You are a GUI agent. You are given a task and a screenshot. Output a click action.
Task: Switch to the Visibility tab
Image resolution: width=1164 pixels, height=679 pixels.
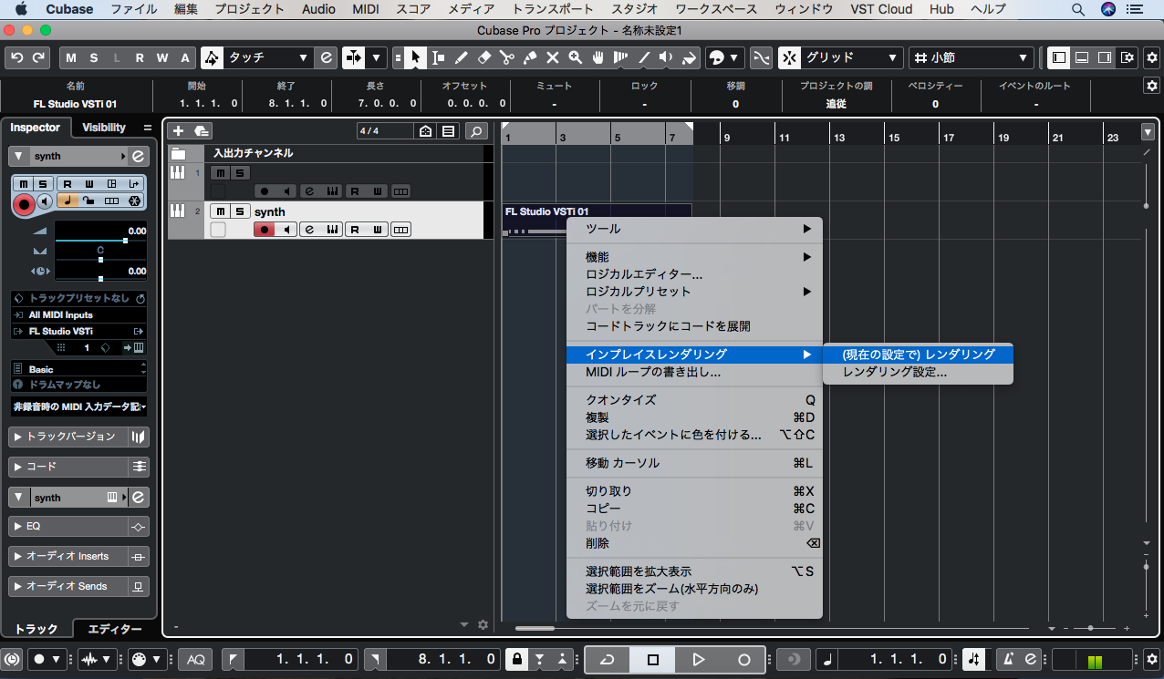click(104, 128)
